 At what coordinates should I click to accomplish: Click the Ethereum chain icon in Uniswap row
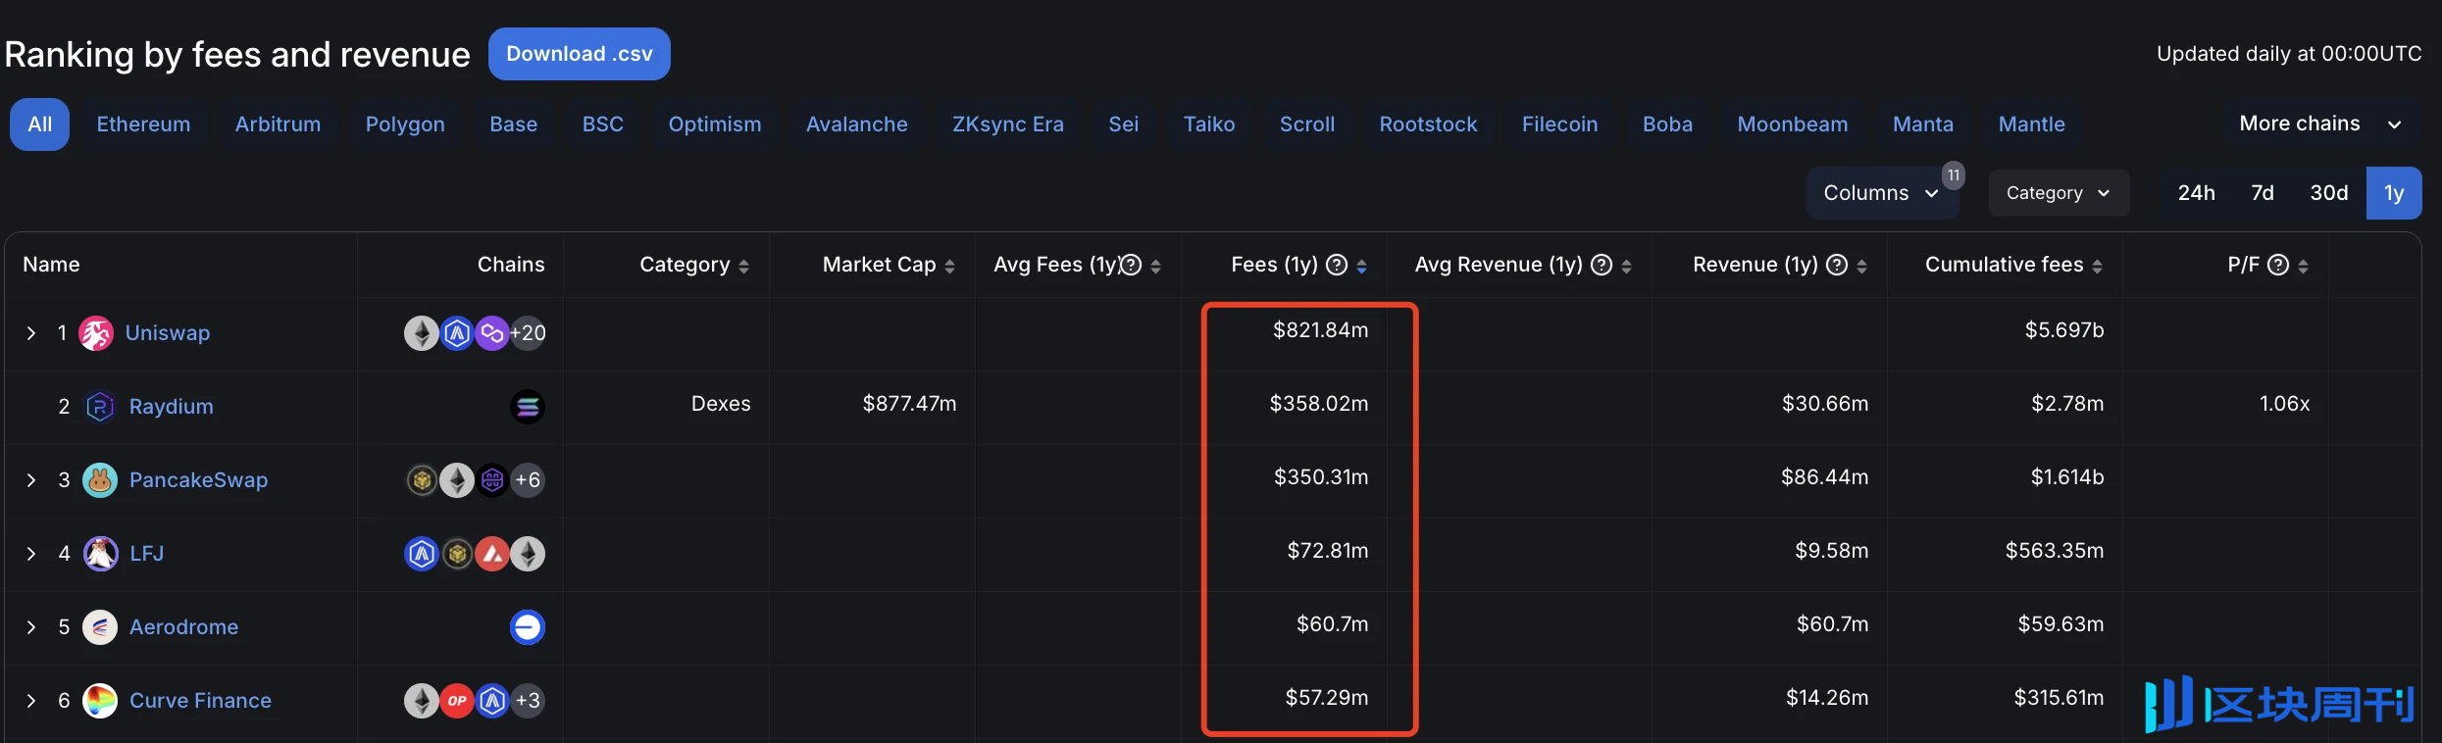(422, 333)
